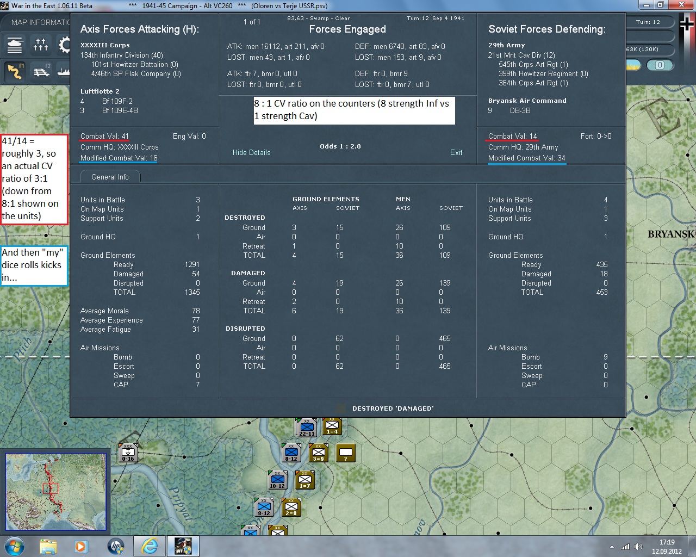Click the Turn: 12 indicator
This screenshot has width=696, height=557.
pyautogui.click(x=648, y=22)
